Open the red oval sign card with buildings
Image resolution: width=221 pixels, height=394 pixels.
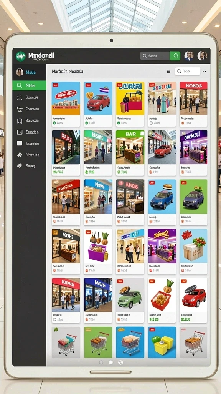[66, 104]
